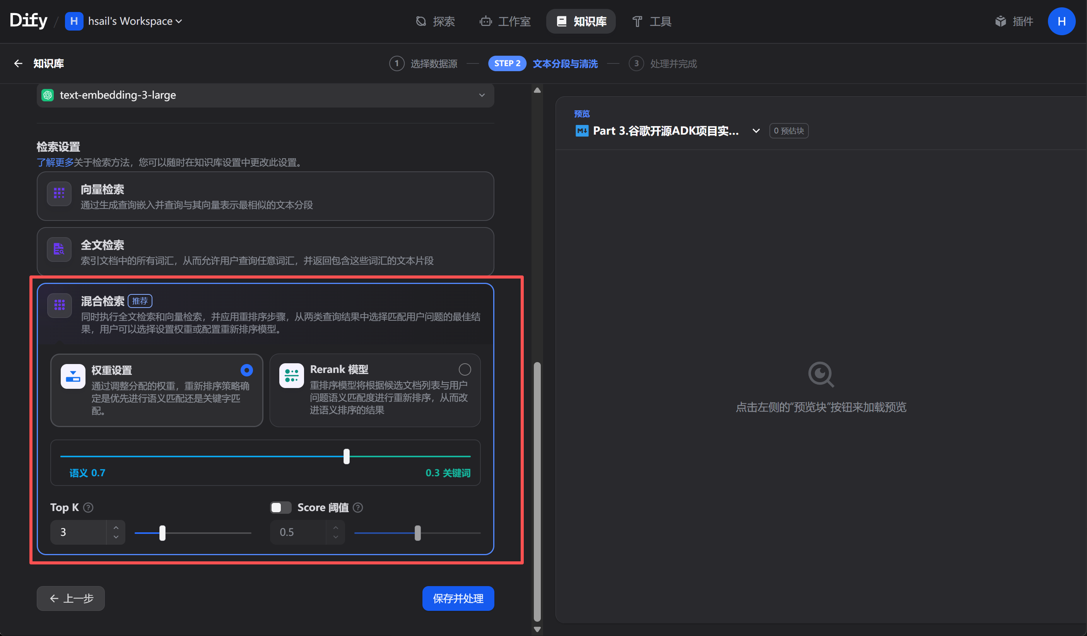Image resolution: width=1087 pixels, height=636 pixels.
Task: Click the Score threshold 0.5 field
Action: coord(298,532)
